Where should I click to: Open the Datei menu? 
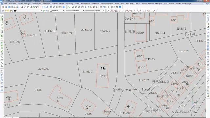click(5, 4)
